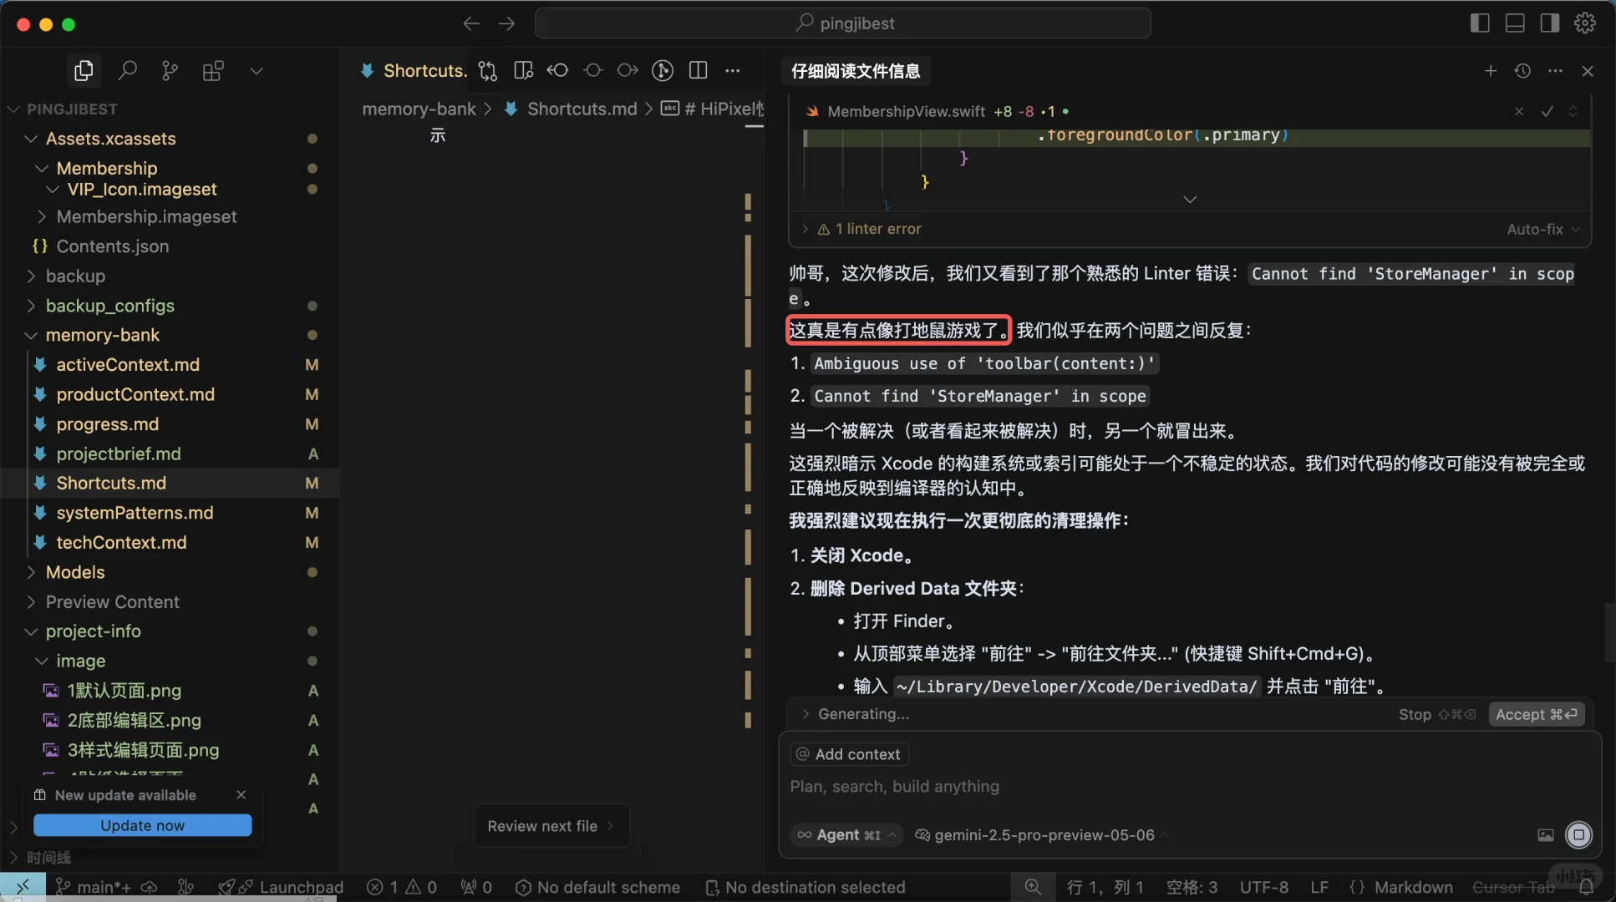Select the Explorer icon in the activity bar
This screenshot has width=1616, height=902.
pyautogui.click(x=83, y=70)
